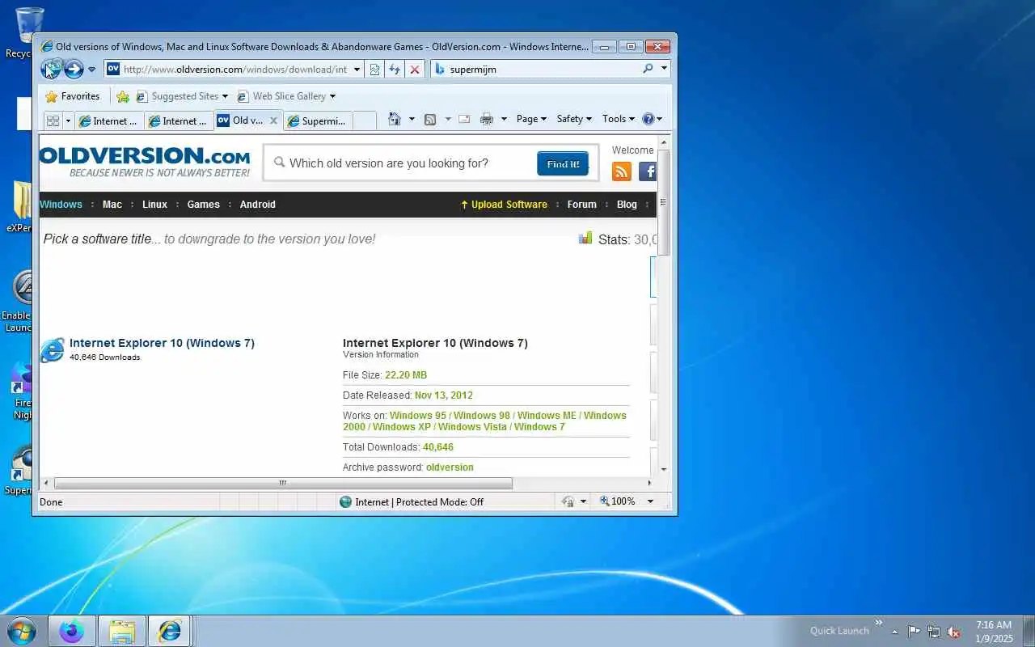The height and width of the screenshot is (647, 1035).
Task: Go forward with the Forward arrow button
Action: 74,69
